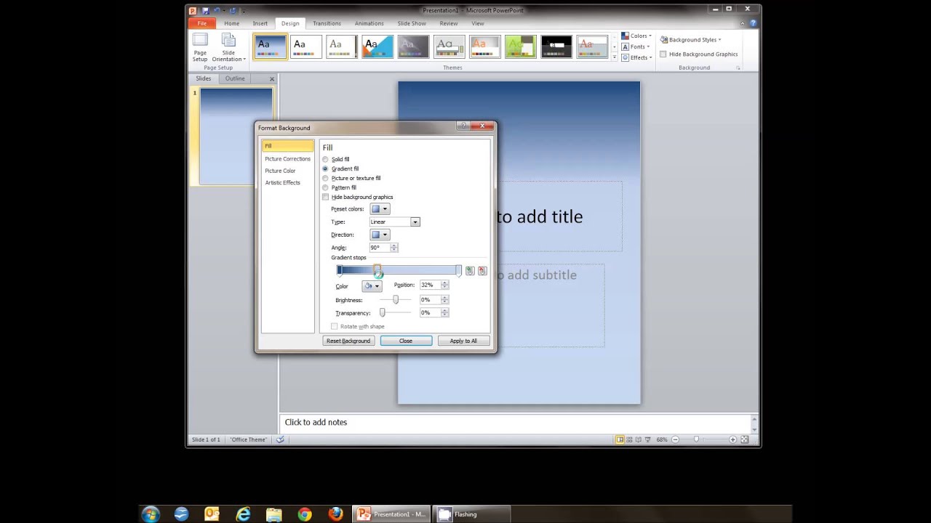The width and height of the screenshot is (931, 523).
Task: Click the Apply to All button
Action: [x=463, y=341]
